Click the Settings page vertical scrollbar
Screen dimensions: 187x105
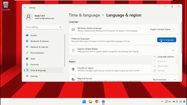click(x=181, y=38)
